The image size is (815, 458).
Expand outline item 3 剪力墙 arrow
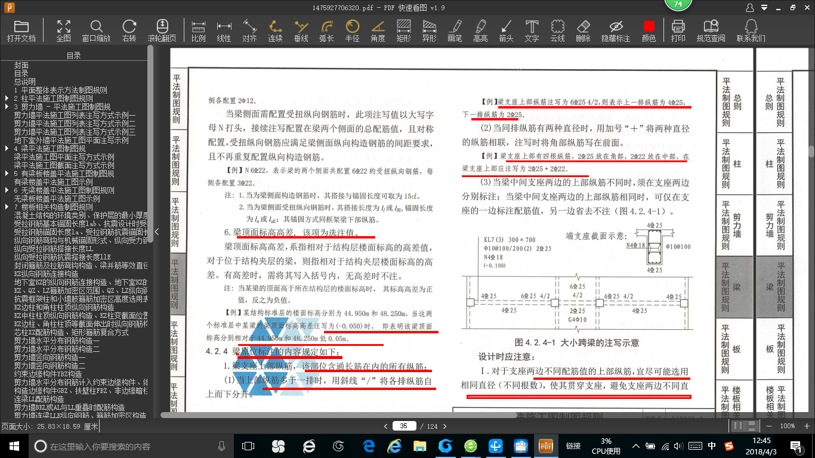pyautogui.click(x=6, y=107)
